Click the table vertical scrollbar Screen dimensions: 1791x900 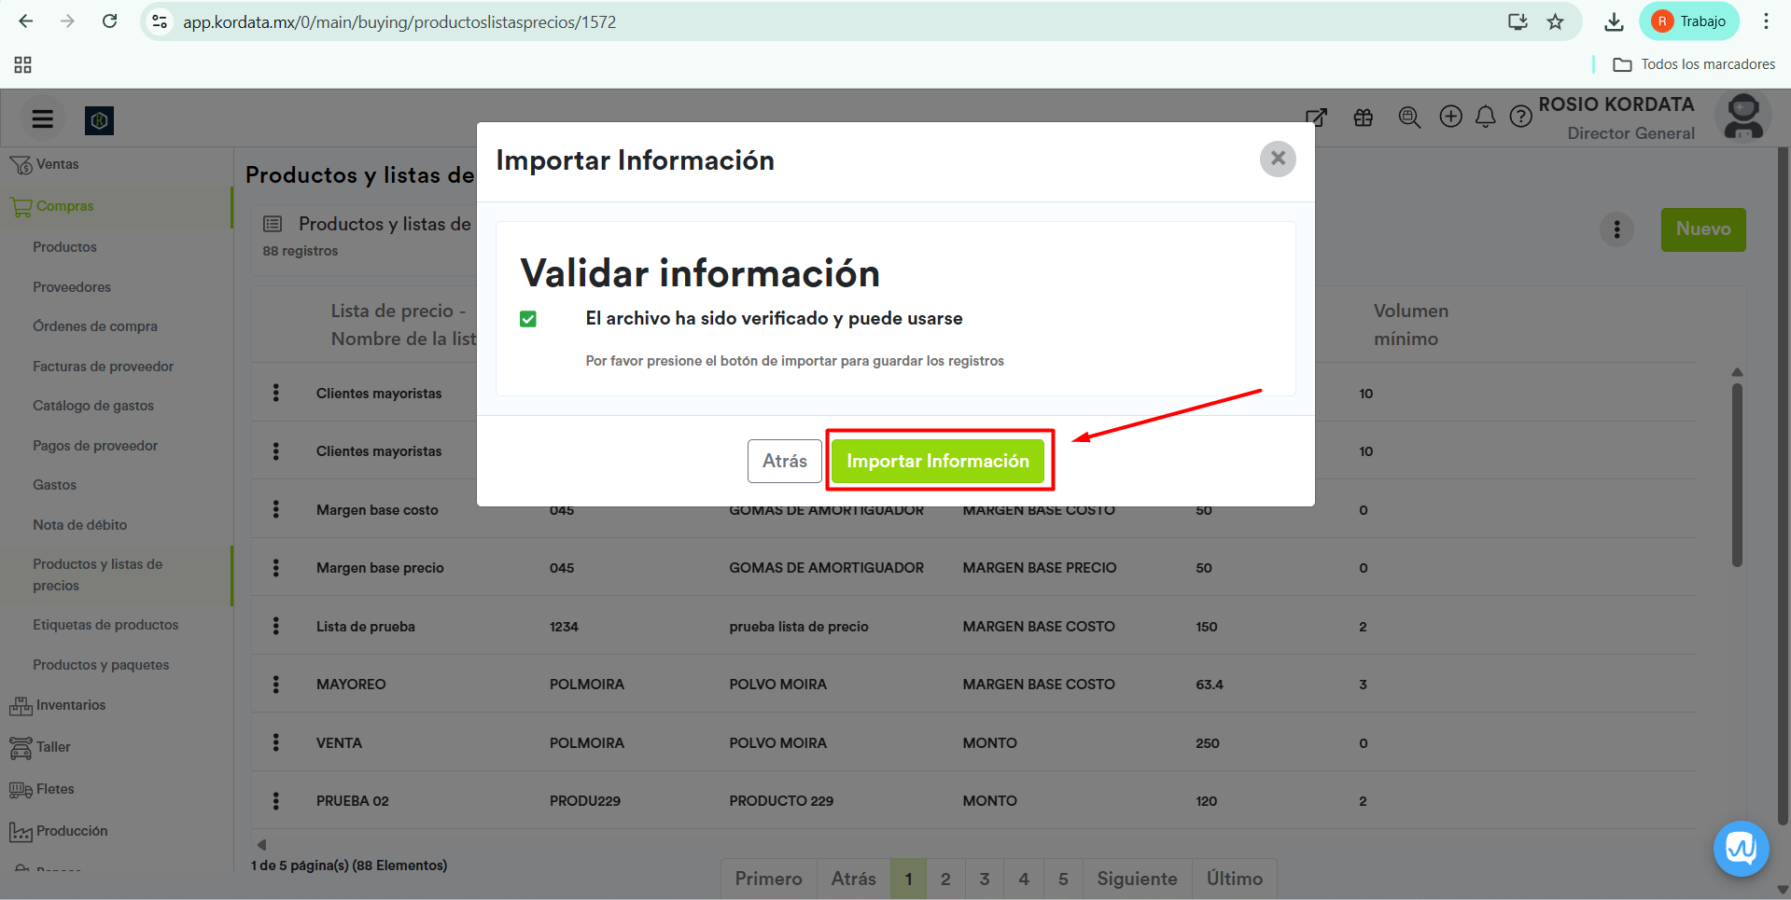click(1737, 476)
